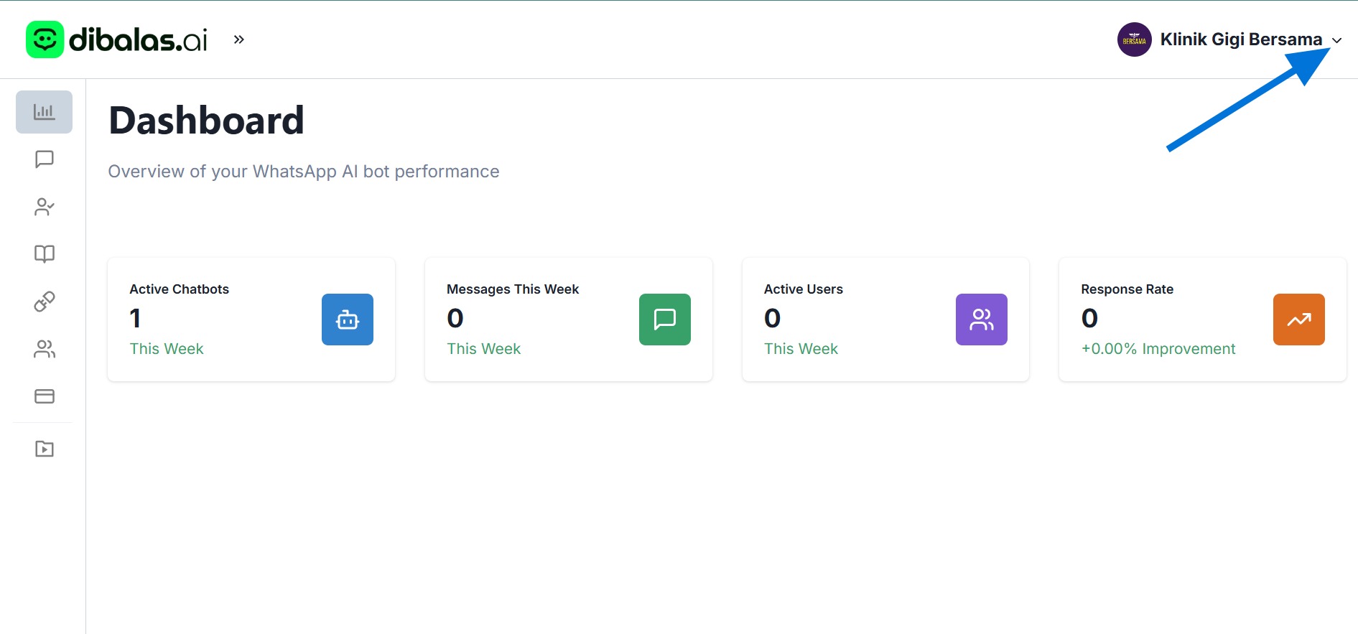Click the video tutorial sidebar icon
1358x634 pixels.
tap(45, 449)
